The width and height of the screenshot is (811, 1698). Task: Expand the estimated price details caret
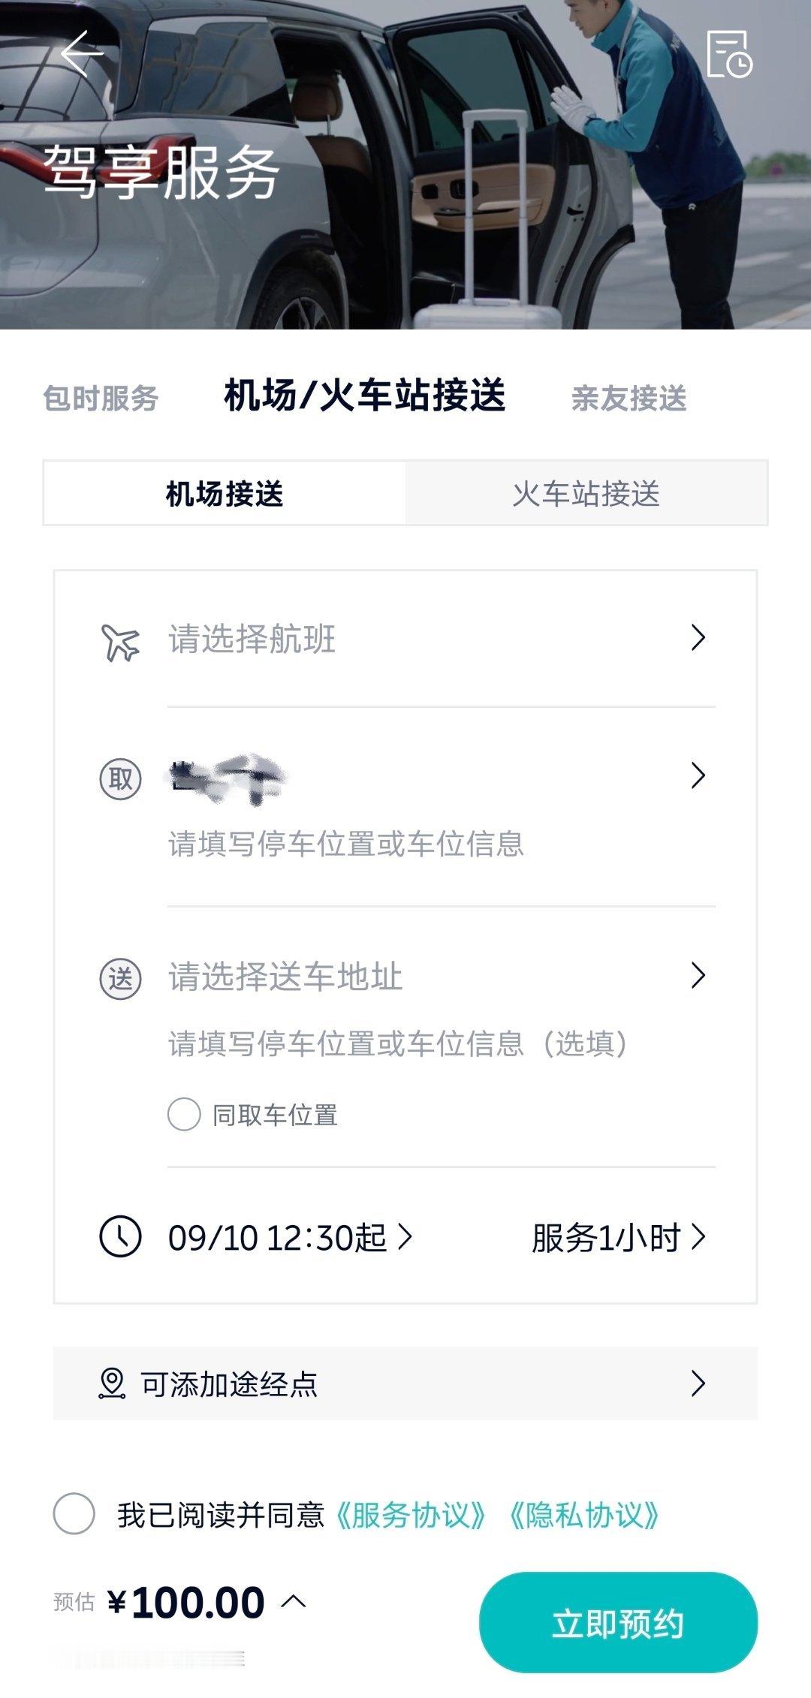click(294, 1601)
